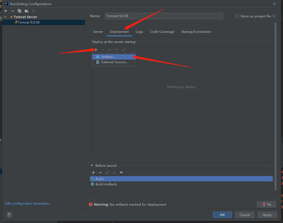Image resolution: width=283 pixels, height=223 pixels.
Task: Edit the configuration Name field
Action: click(164, 16)
